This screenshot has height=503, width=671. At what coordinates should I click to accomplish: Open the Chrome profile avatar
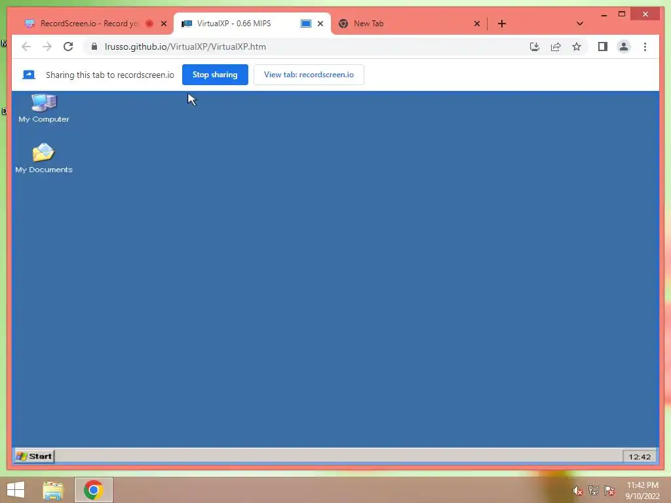[624, 47]
